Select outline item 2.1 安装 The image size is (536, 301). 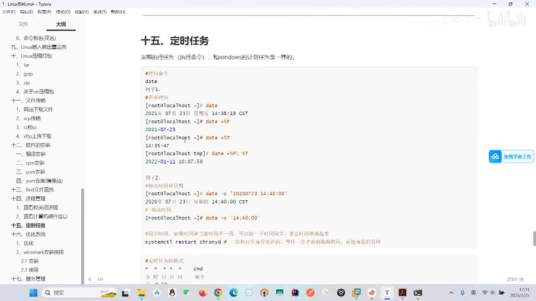(30, 261)
